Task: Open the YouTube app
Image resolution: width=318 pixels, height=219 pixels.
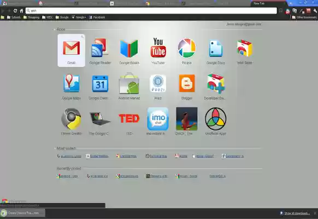Action: pos(158,51)
